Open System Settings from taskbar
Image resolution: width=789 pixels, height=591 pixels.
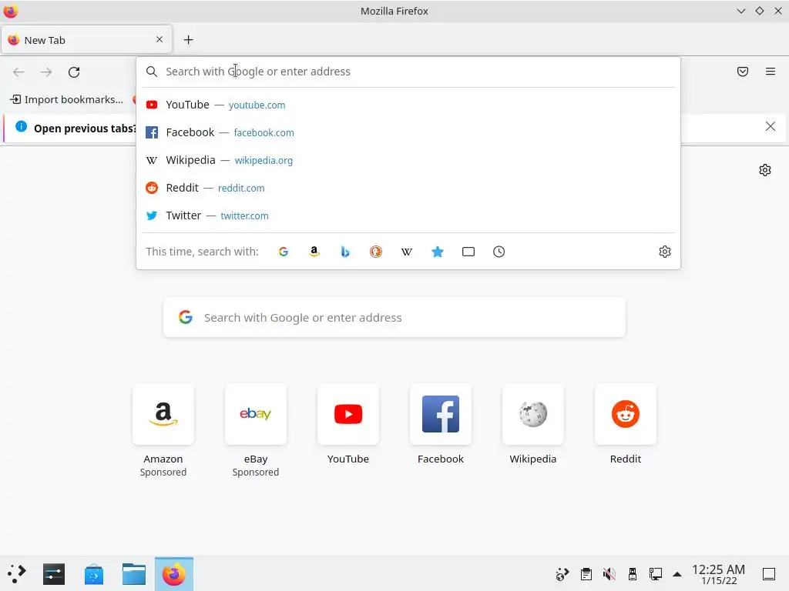[x=54, y=574]
